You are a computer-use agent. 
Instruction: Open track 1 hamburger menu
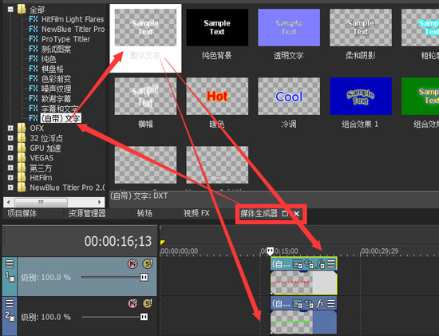pos(10,263)
